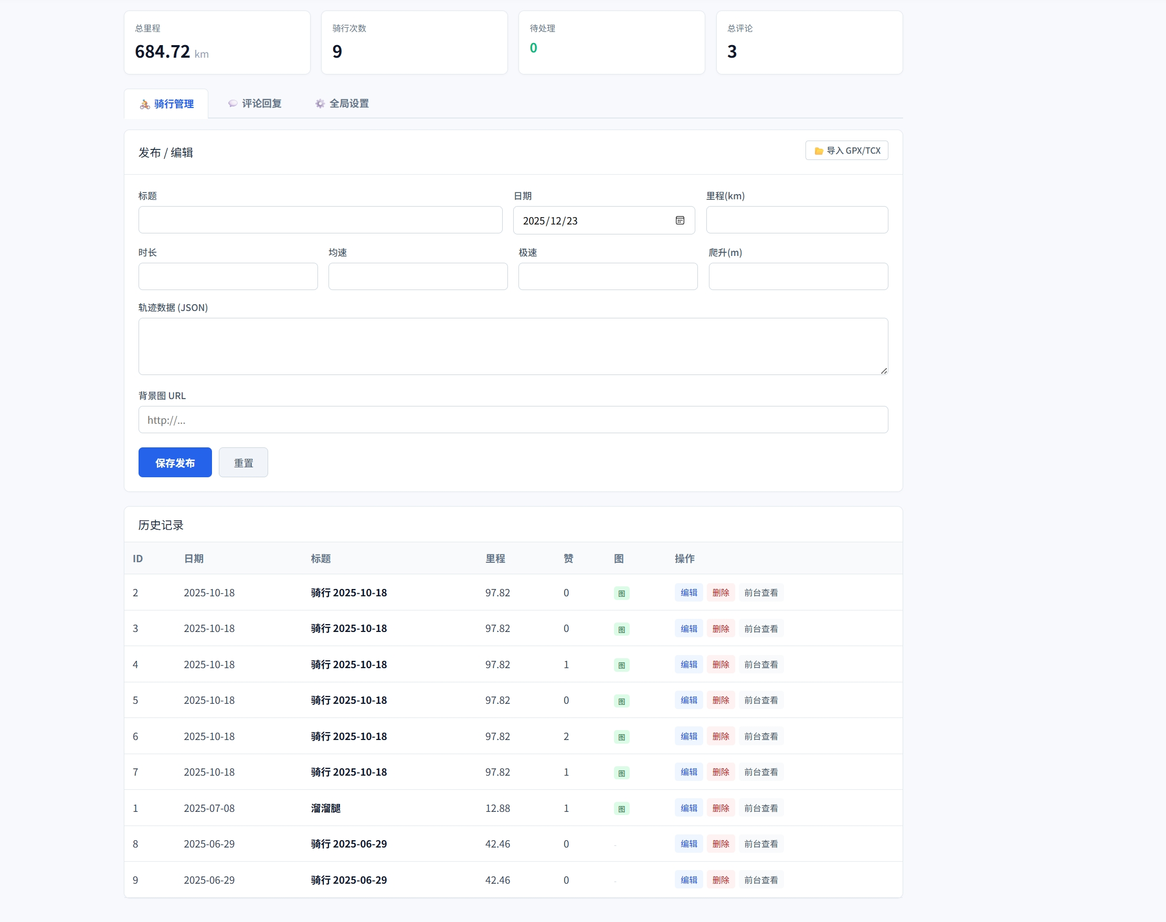Open the 全局设置 tab
The image size is (1166, 922).
click(x=342, y=104)
